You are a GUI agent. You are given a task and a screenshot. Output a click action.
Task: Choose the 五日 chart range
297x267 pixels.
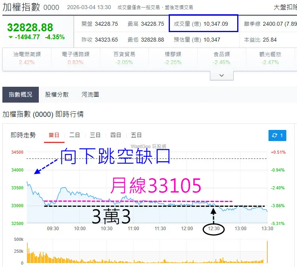point(136,135)
